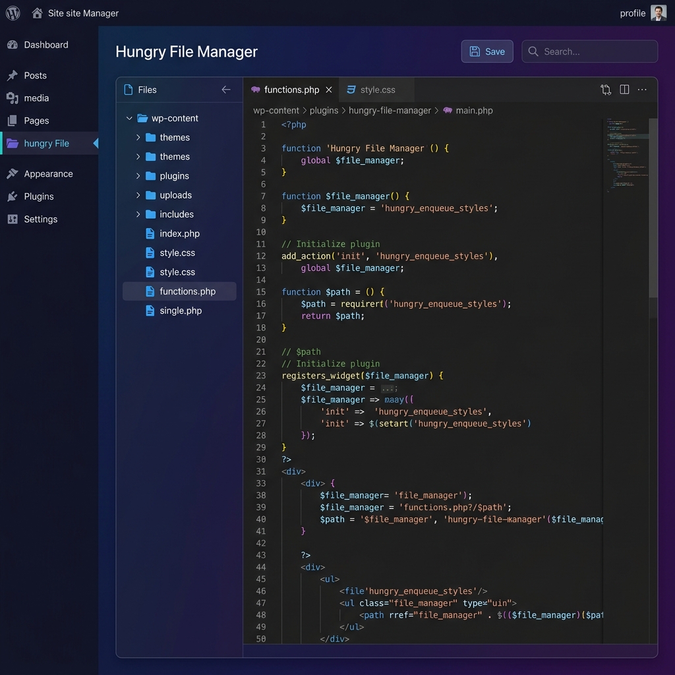Collapse the wp-content folder

click(129, 119)
